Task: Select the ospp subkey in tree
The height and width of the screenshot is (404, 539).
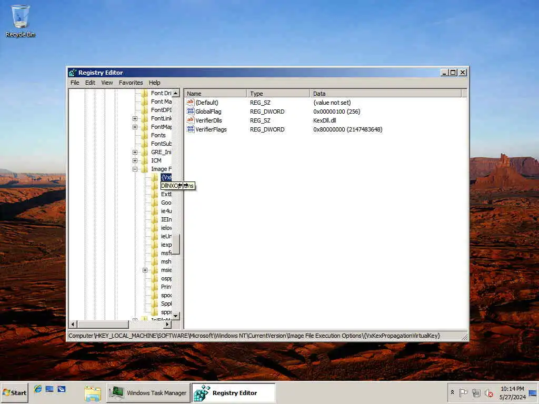Action: [x=166, y=278]
